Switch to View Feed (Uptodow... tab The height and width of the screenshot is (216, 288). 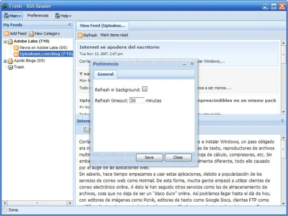102,26
